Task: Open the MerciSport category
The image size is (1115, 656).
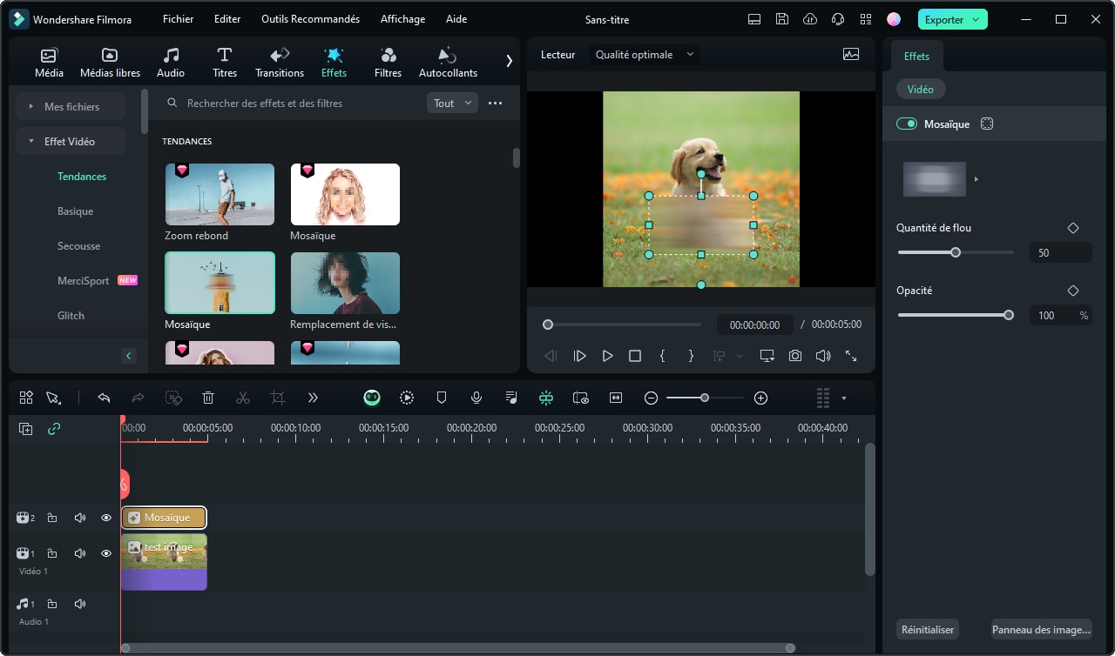Action: pyautogui.click(x=84, y=280)
